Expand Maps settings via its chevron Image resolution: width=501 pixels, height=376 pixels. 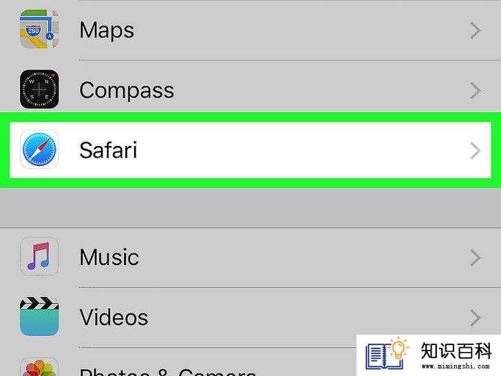[476, 31]
